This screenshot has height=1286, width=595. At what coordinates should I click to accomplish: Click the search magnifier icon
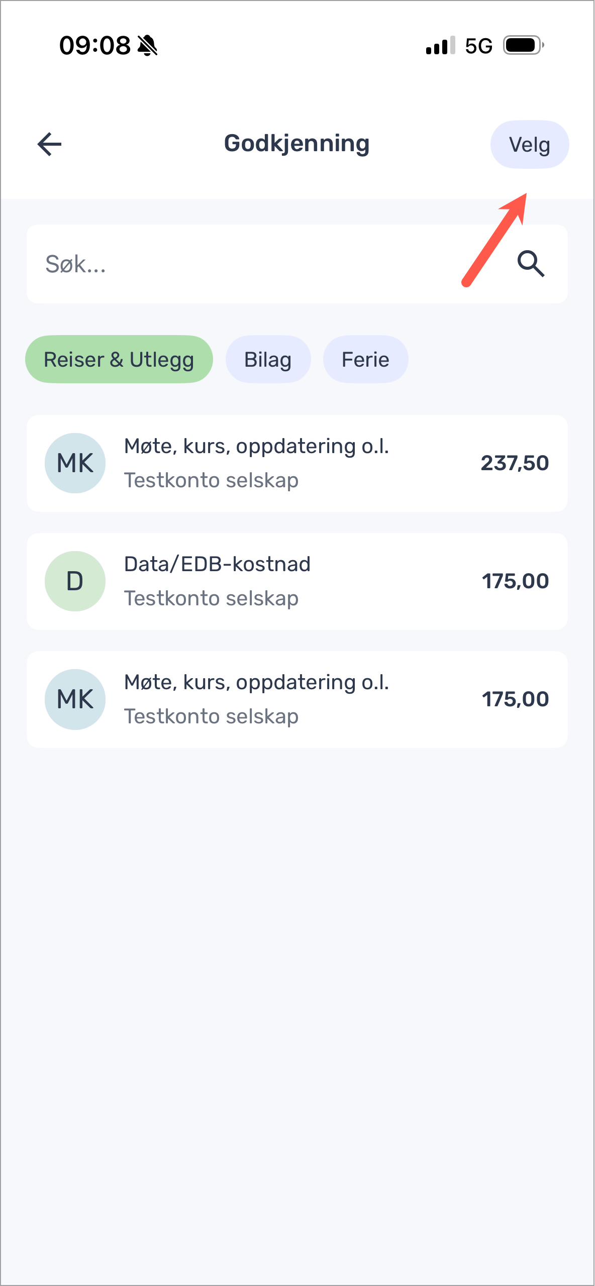[x=531, y=264]
